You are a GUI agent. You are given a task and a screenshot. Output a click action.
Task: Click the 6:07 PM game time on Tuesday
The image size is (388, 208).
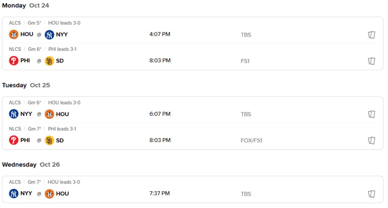point(160,114)
